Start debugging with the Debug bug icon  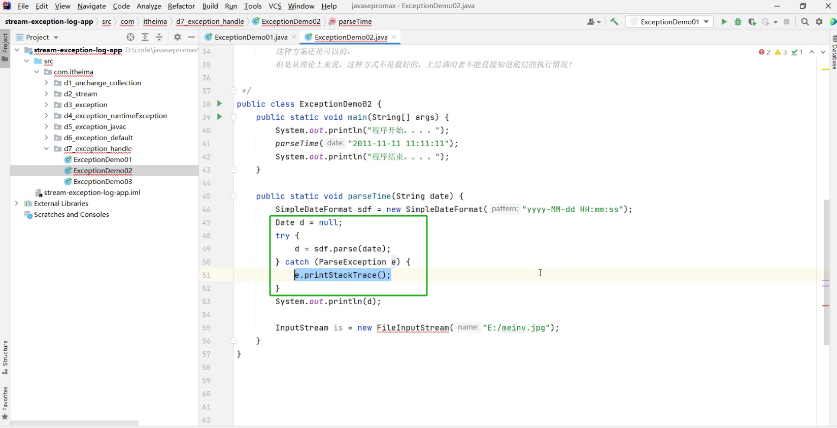pos(738,22)
